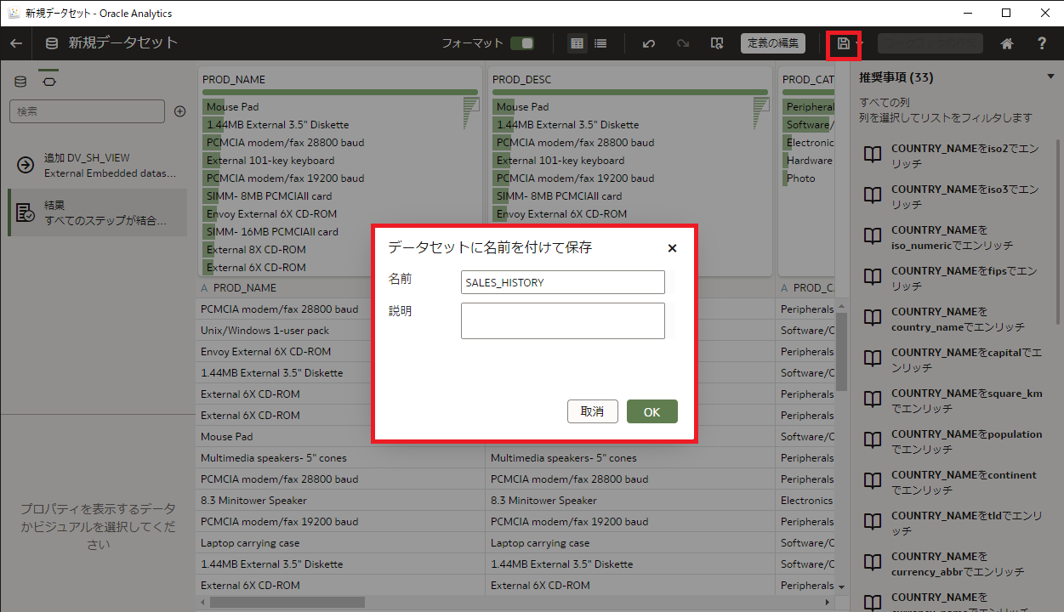Open help via question mark icon

coord(1042,43)
